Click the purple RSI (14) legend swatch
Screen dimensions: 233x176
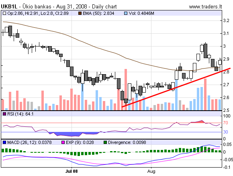point(4,114)
